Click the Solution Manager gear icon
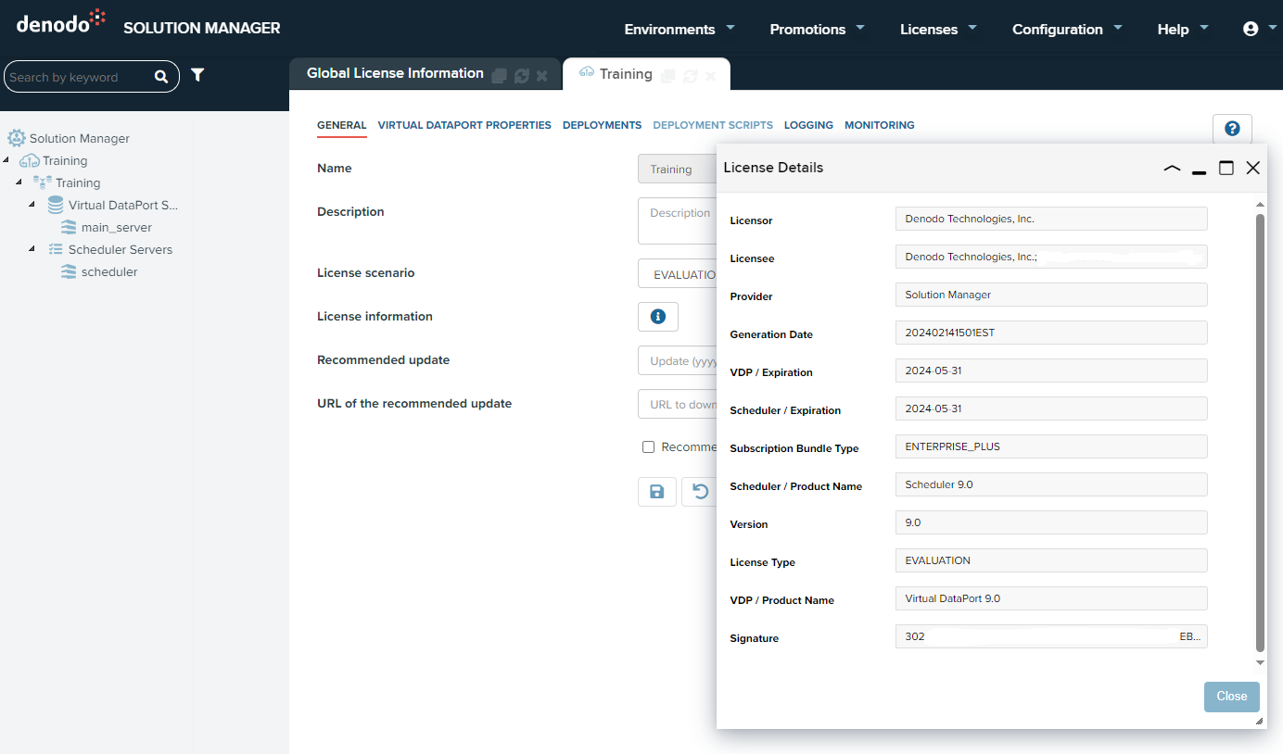The height and width of the screenshot is (754, 1283). [17, 138]
